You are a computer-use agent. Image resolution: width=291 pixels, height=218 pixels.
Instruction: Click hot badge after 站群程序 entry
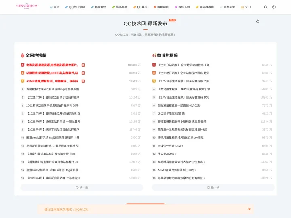coord(83,73)
